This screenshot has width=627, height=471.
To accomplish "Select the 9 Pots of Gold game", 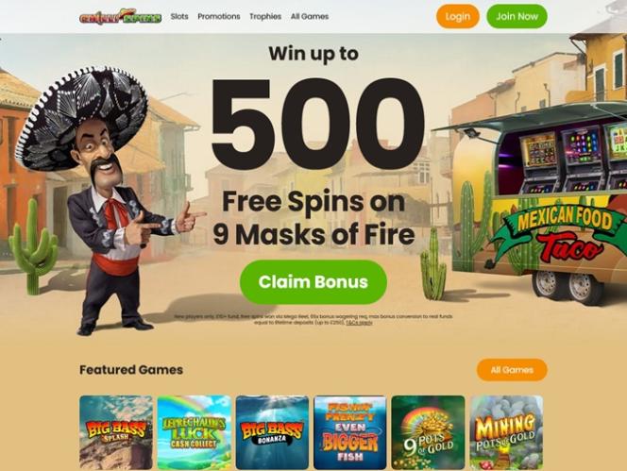I will 429,432.
